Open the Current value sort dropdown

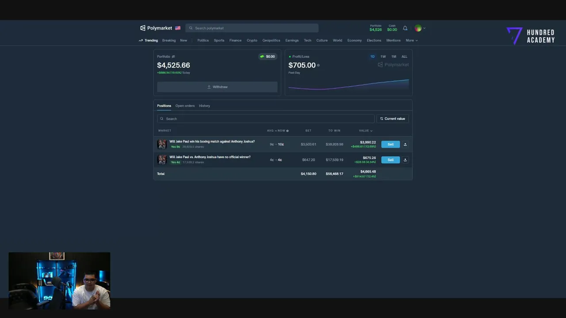(x=393, y=118)
